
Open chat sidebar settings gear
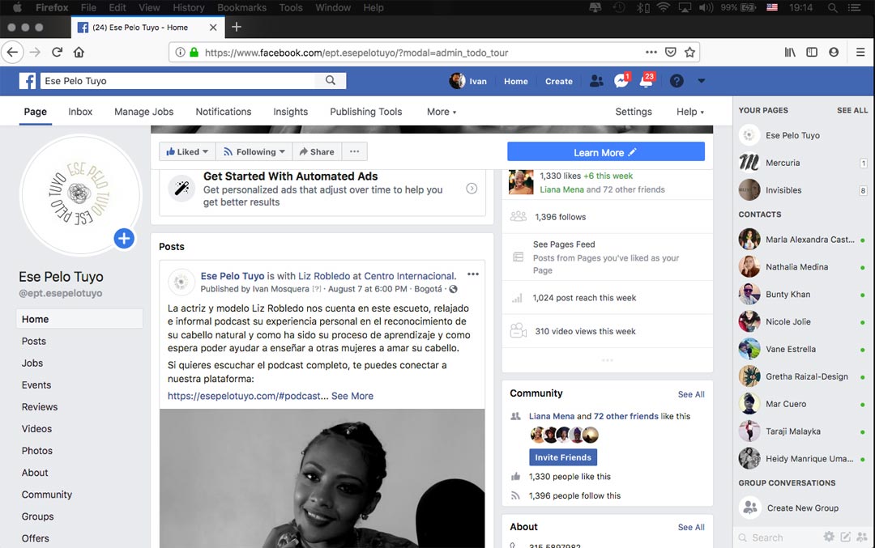(x=829, y=537)
